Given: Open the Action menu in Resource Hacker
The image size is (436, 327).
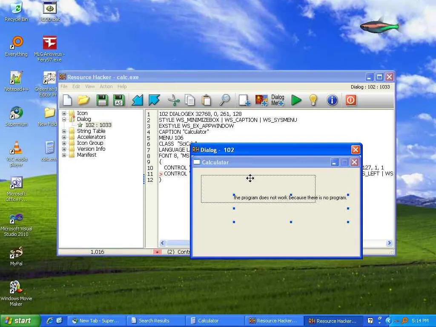Looking at the screenshot, I should click(106, 86).
